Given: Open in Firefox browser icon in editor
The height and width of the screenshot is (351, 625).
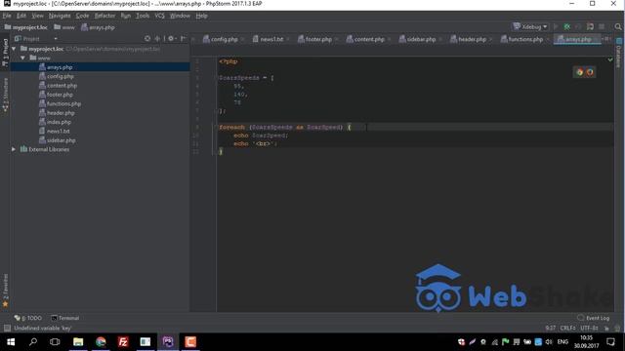Looking at the screenshot, I should tap(590, 72).
